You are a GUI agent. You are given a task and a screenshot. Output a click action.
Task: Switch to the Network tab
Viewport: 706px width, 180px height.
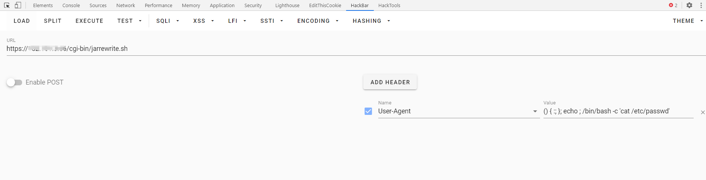point(125,5)
